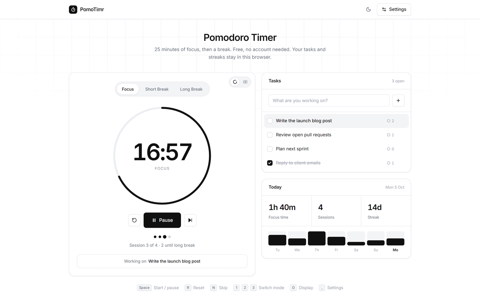Viewport: 480px width, 300px height.
Task: Click the Mon 5 Oct date label
Action: pos(395,188)
